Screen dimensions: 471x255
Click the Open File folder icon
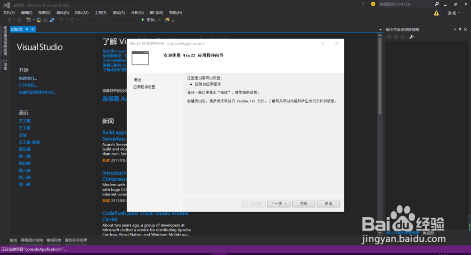(39, 20)
